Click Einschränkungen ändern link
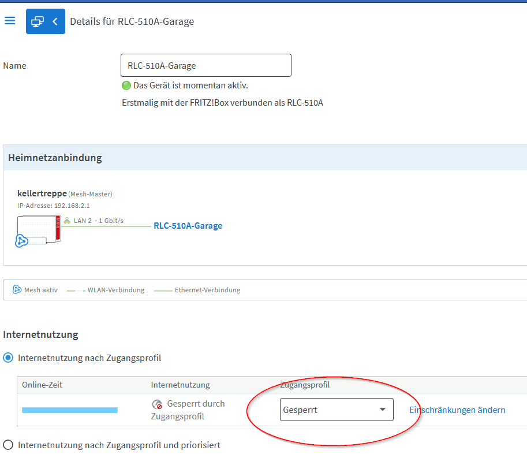The width and height of the screenshot is (527, 454). (457, 410)
